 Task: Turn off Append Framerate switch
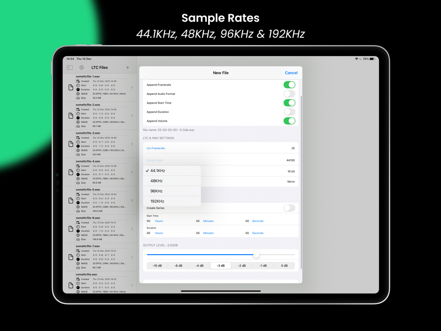289,85
